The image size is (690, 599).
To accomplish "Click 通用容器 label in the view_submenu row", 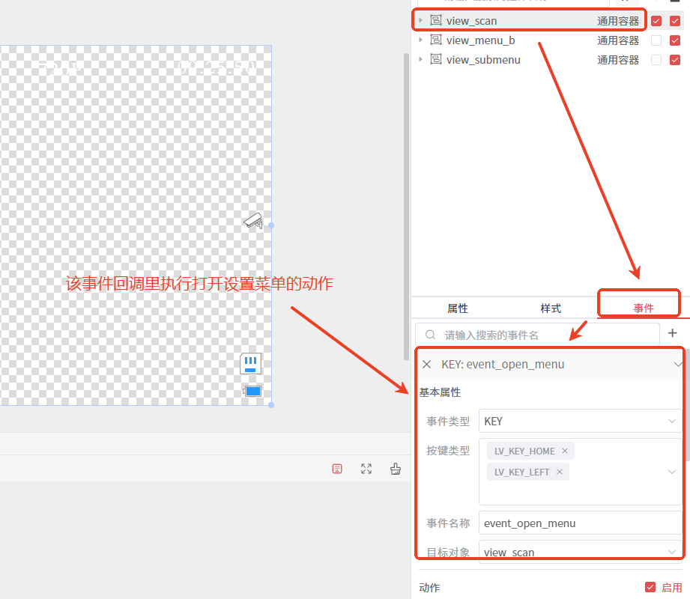I will tap(618, 60).
